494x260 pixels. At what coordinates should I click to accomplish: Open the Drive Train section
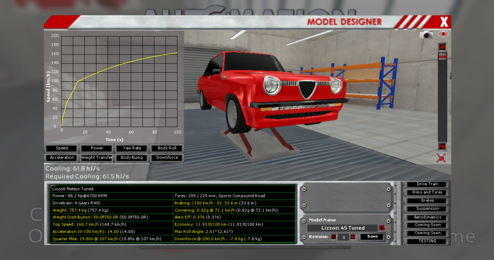[x=427, y=184]
